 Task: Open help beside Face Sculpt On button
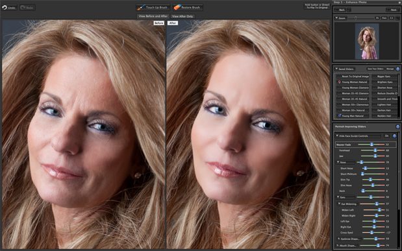pyautogui.click(x=394, y=136)
